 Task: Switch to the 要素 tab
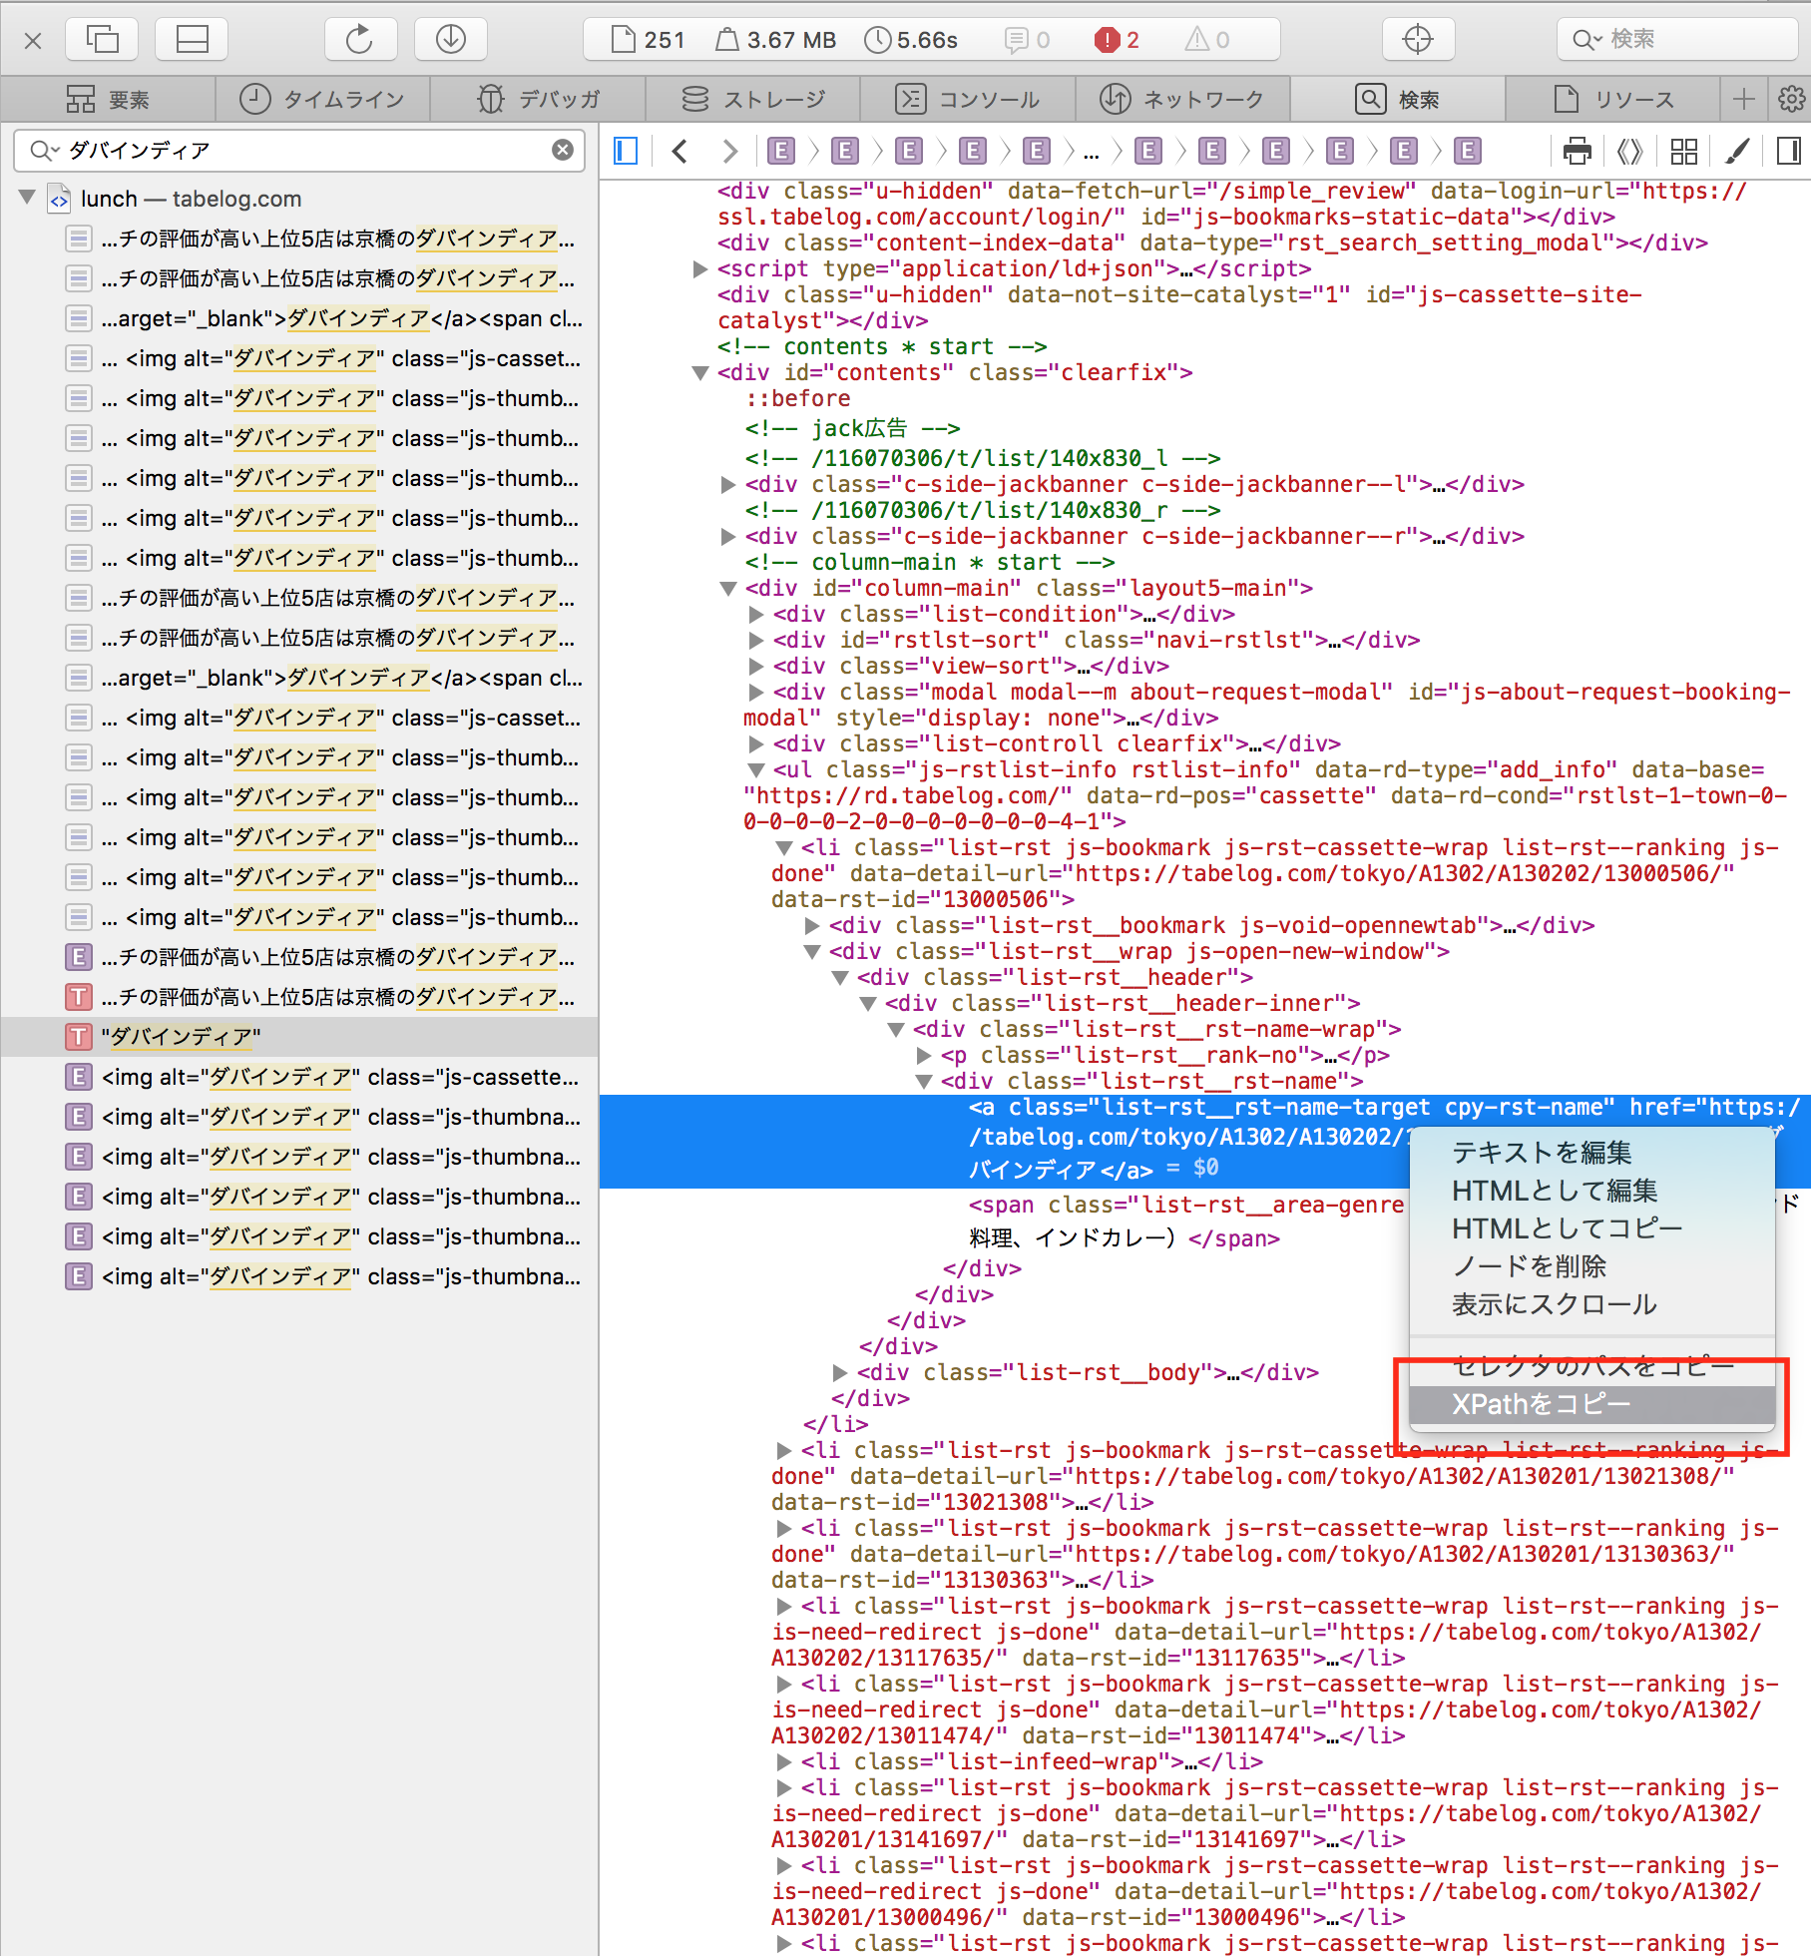coord(108,99)
